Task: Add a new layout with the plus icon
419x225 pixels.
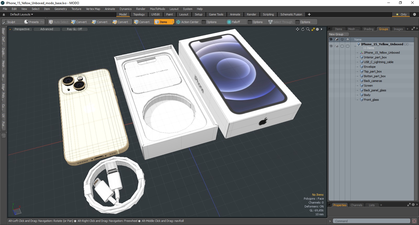Action: (309, 14)
